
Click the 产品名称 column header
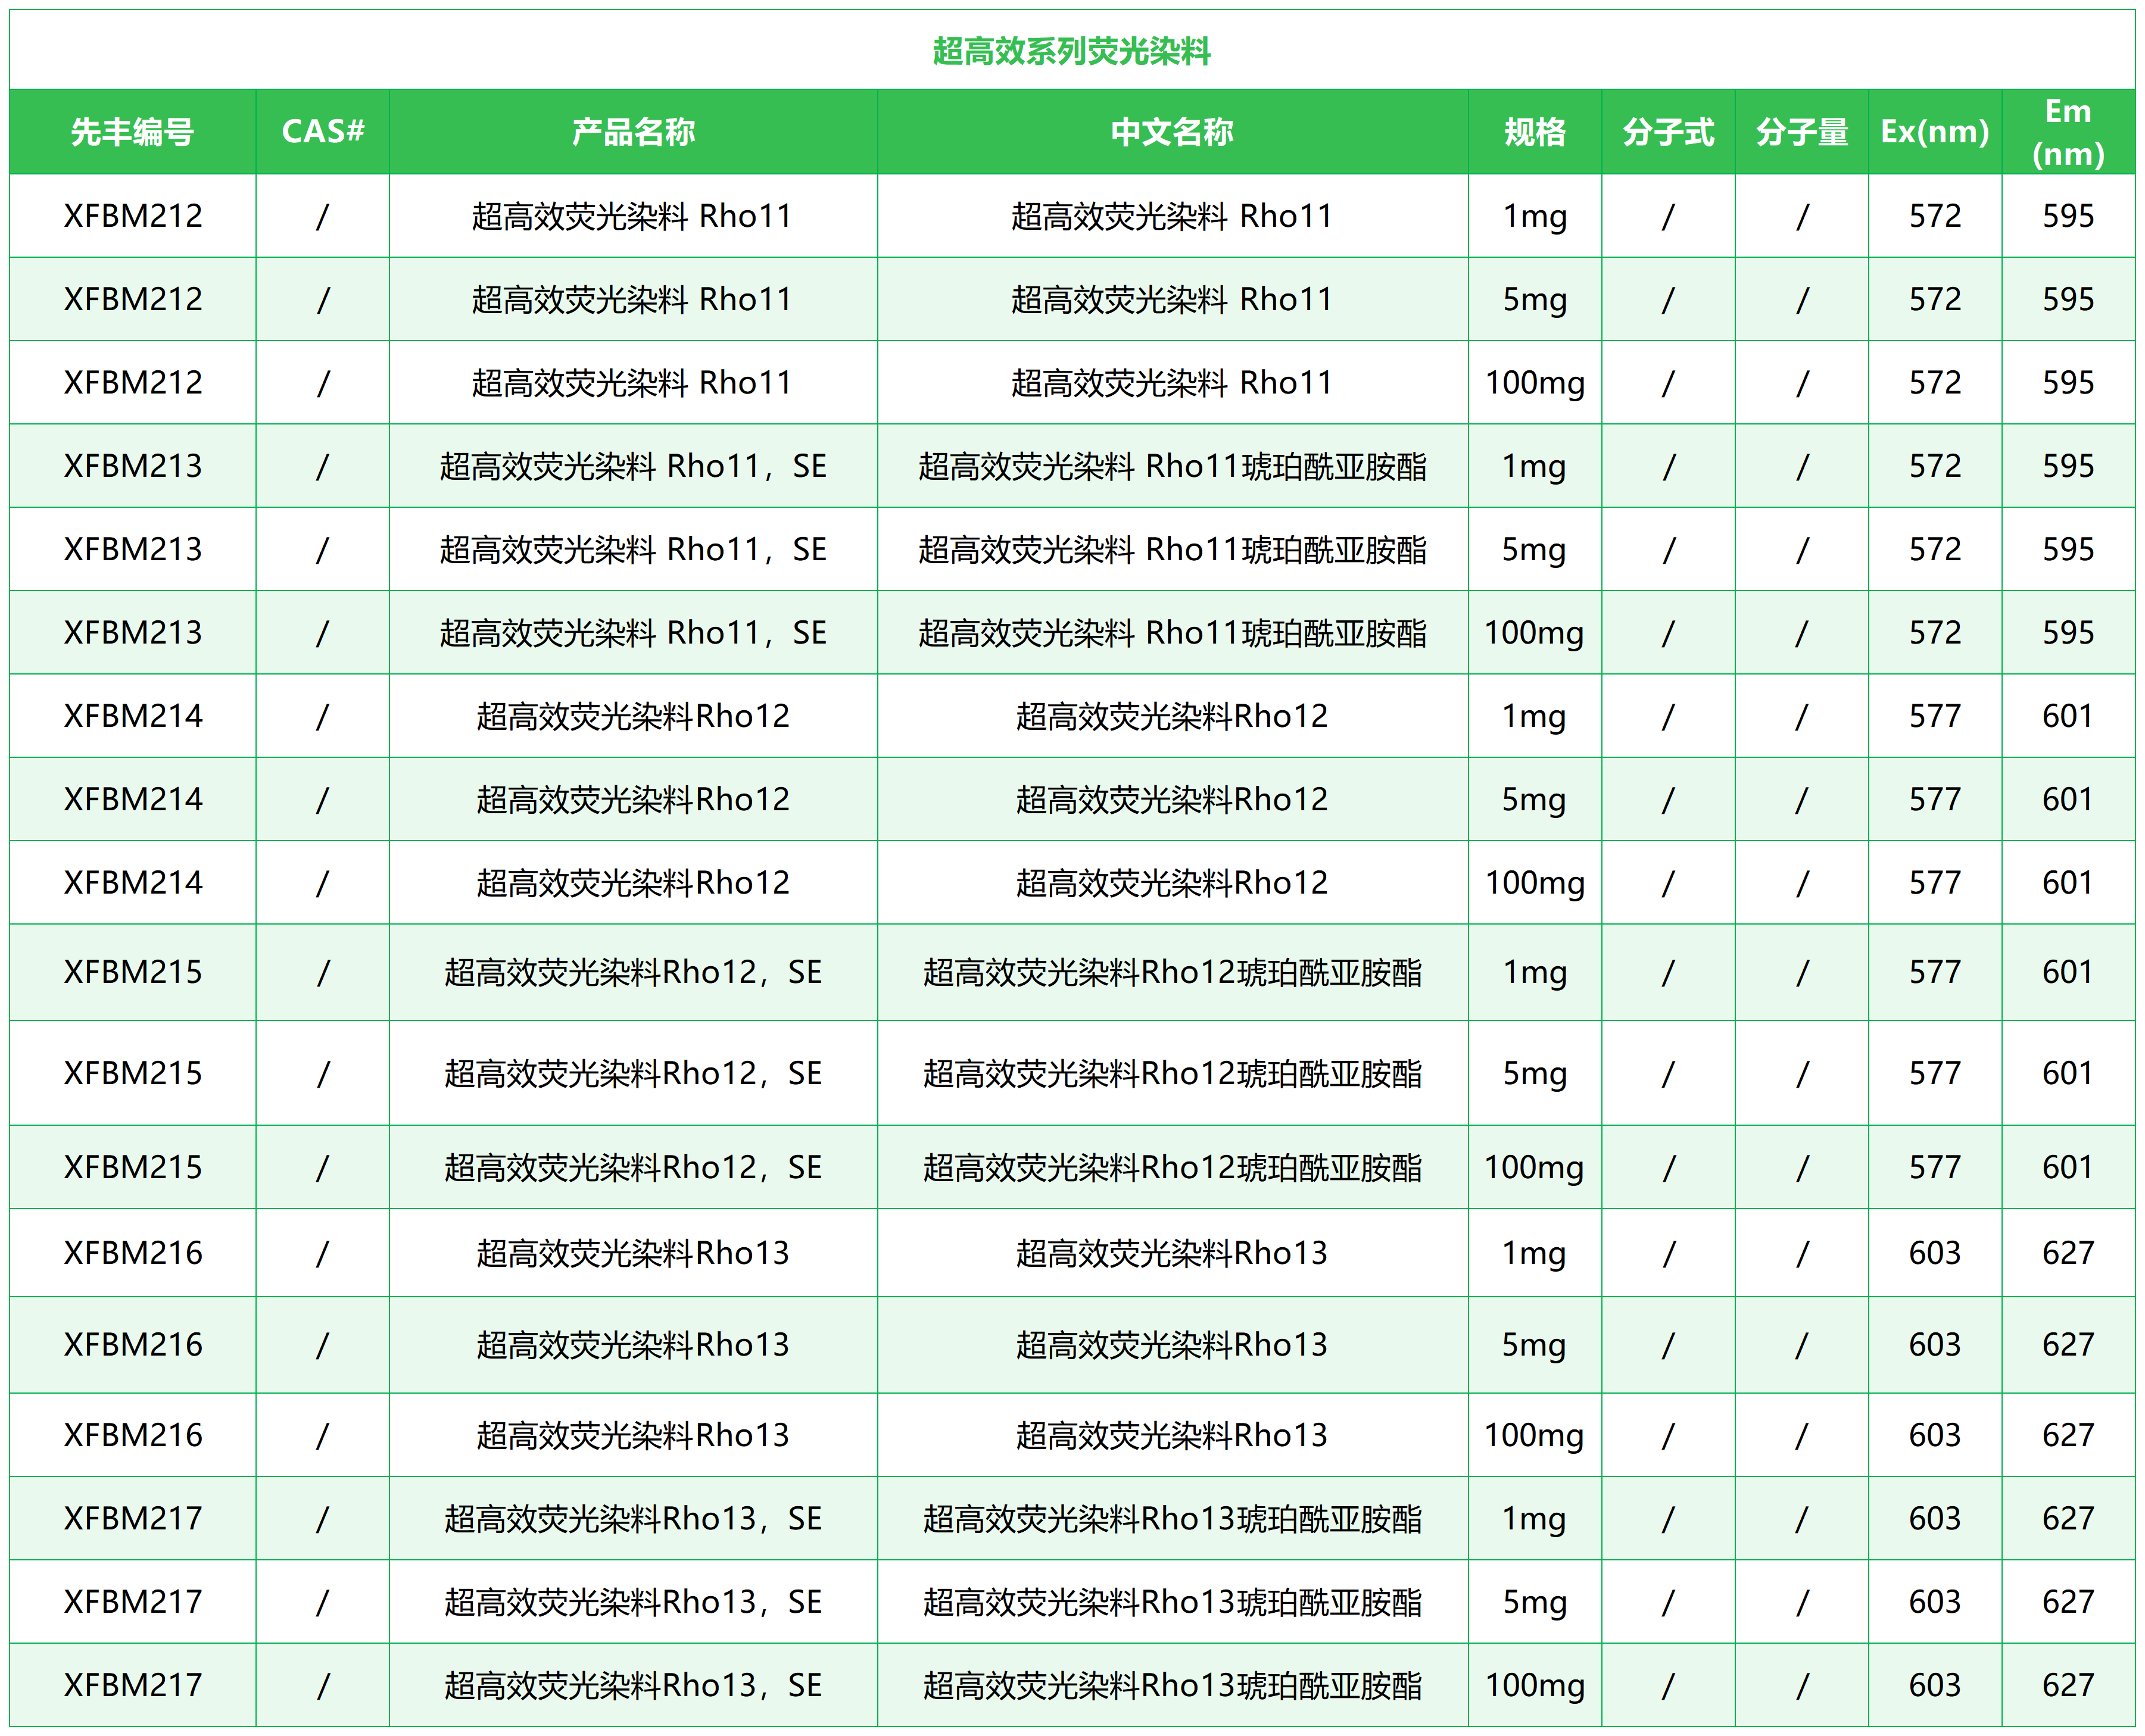632,131
